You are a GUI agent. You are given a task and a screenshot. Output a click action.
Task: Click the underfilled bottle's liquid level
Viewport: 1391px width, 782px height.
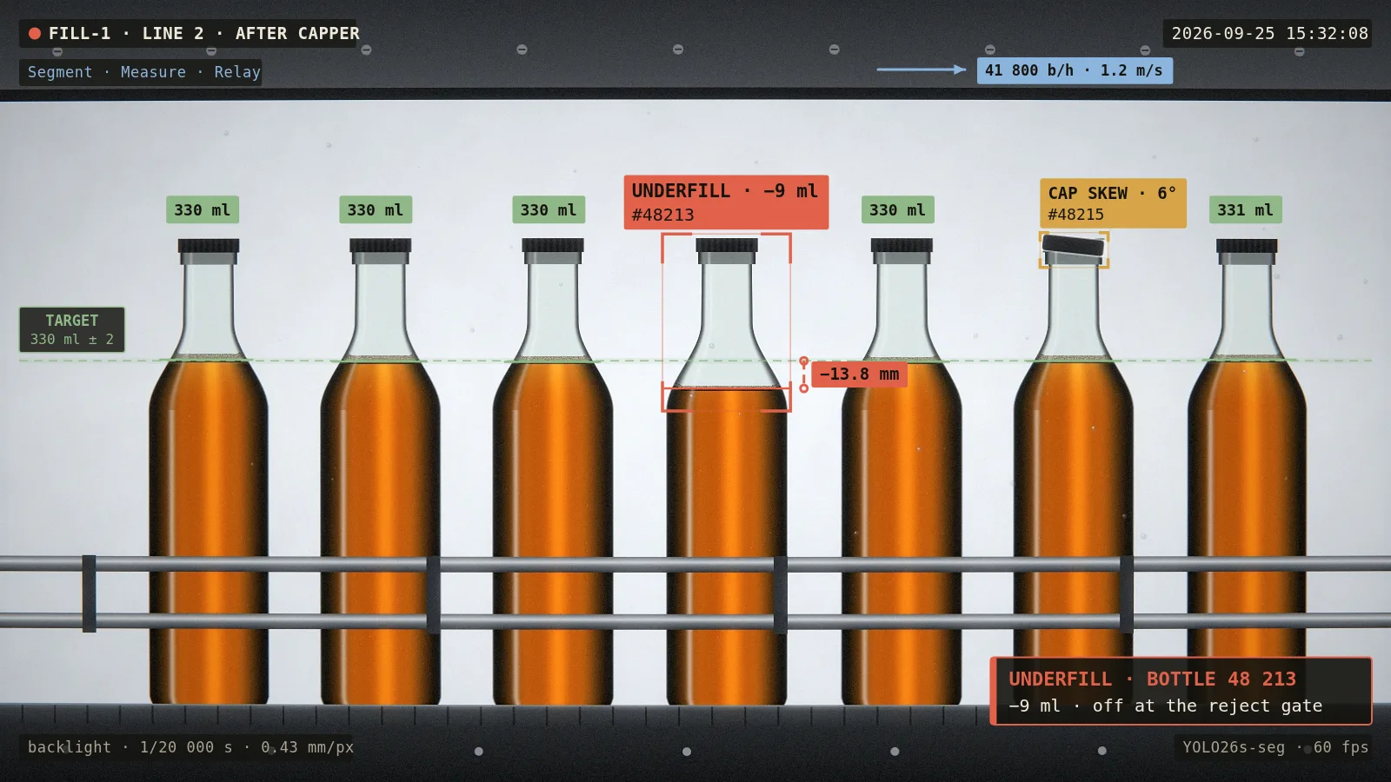click(x=727, y=388)
